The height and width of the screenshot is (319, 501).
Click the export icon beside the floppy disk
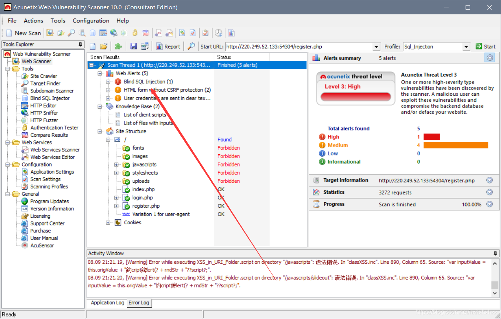point(145,46)
